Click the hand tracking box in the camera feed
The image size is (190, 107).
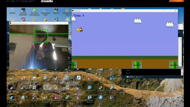(41, 36)
